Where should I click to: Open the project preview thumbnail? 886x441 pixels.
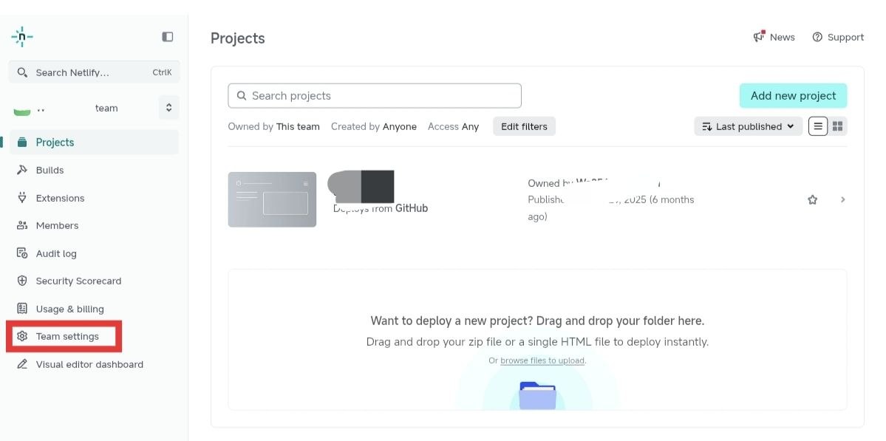click(272, 199)
